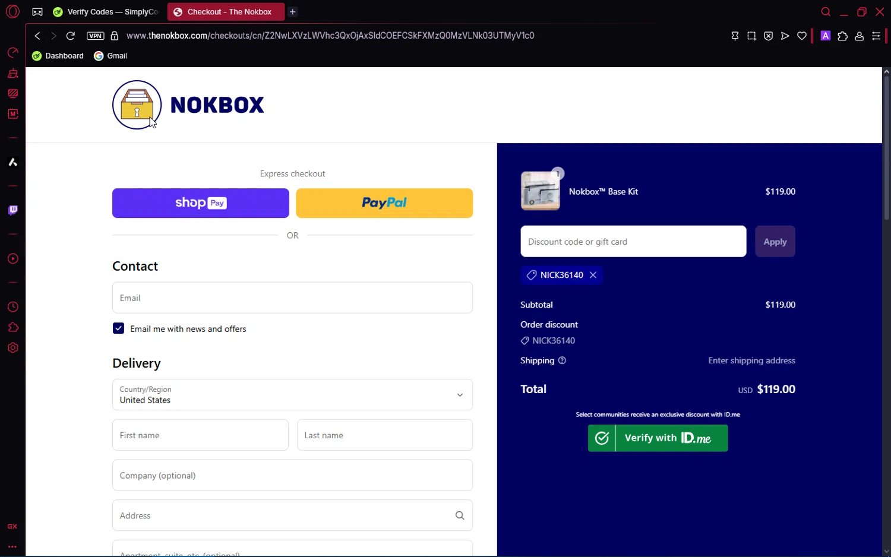Click the Nokbox Base Kit product thumbnail

[540, 191]
